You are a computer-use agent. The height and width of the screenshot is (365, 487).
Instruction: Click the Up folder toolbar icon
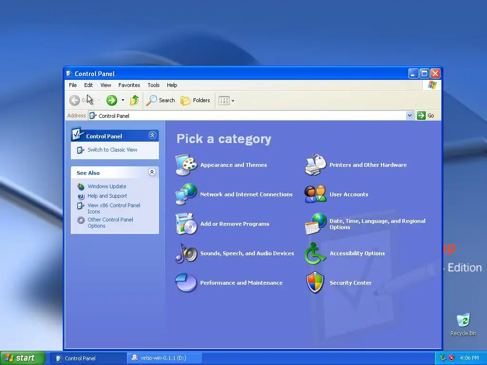click(x=135, y=100)
